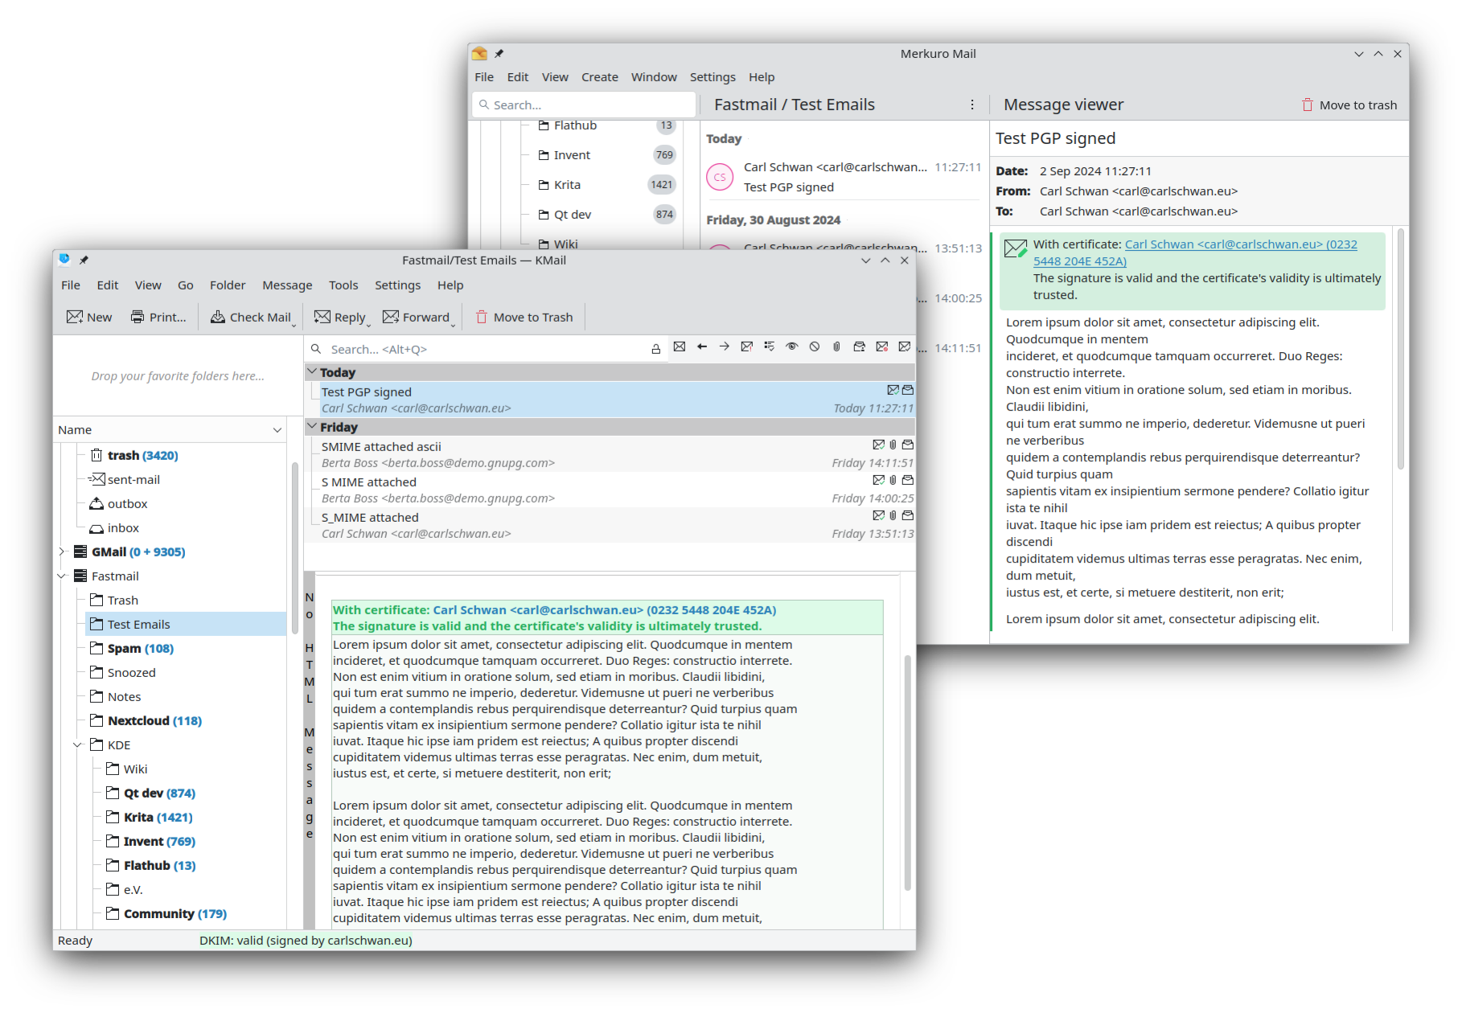Expand the GMail account tree node
The width and height of the screenshot is (1462, 1013).
coord(62,552)
